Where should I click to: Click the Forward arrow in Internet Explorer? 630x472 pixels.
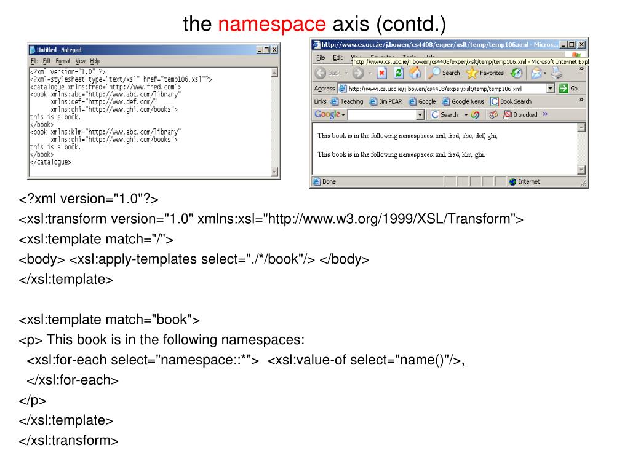tap(357, 73)
